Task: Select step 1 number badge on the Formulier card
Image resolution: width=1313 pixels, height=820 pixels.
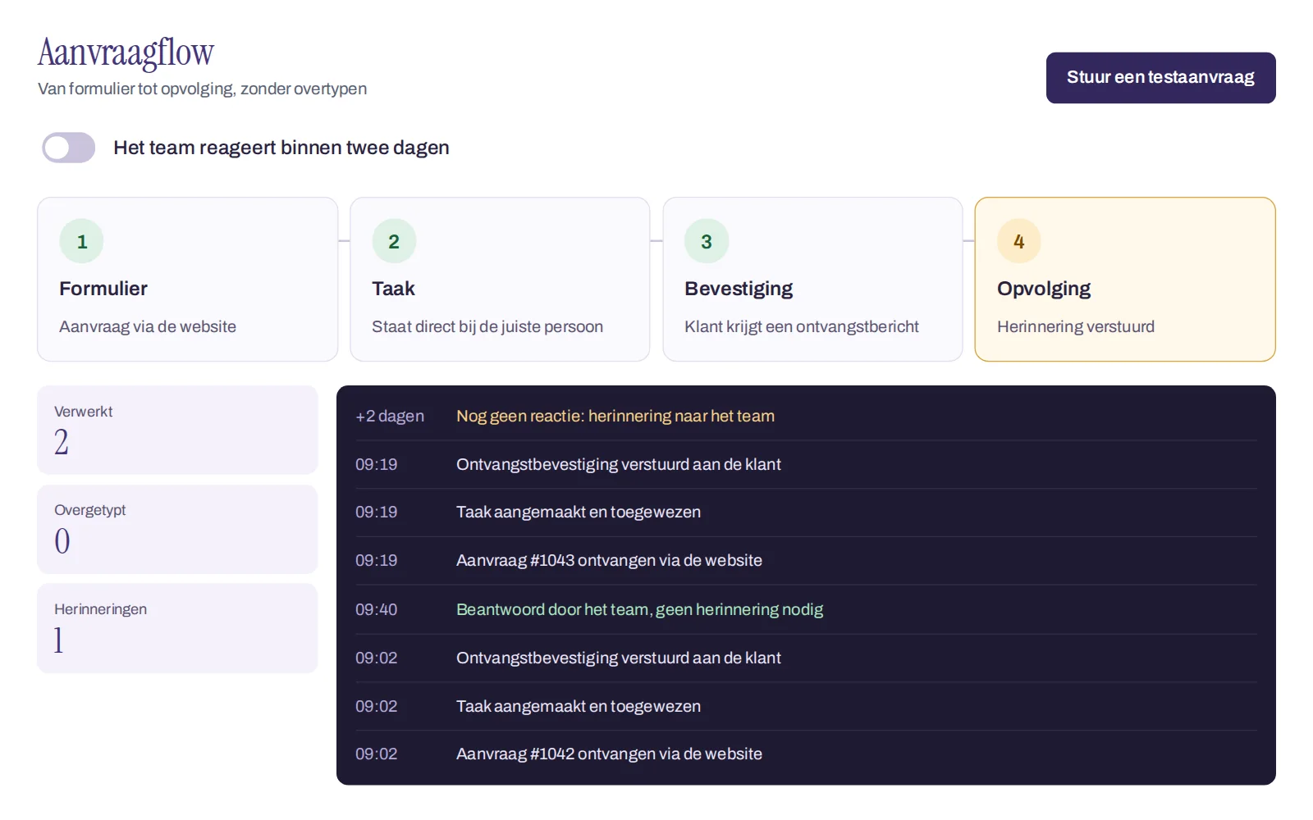Action: tap(81, 241)
